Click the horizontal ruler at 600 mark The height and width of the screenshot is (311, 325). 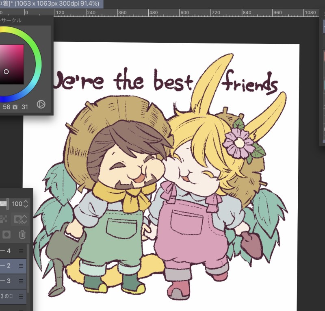[184, 13]
